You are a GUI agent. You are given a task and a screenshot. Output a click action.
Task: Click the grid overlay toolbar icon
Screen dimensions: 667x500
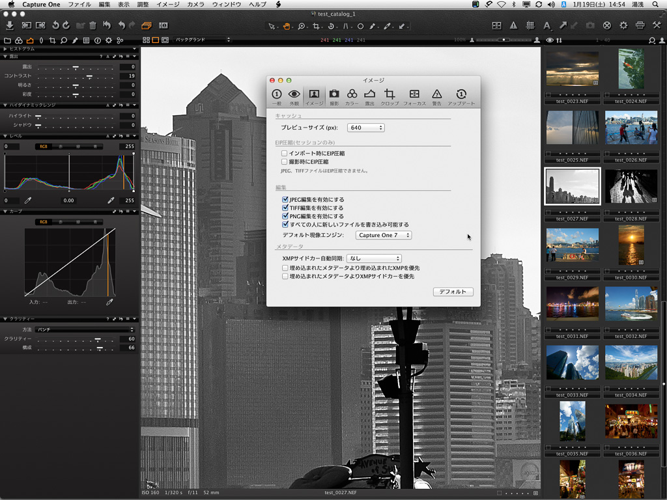(x=530, y=25)
